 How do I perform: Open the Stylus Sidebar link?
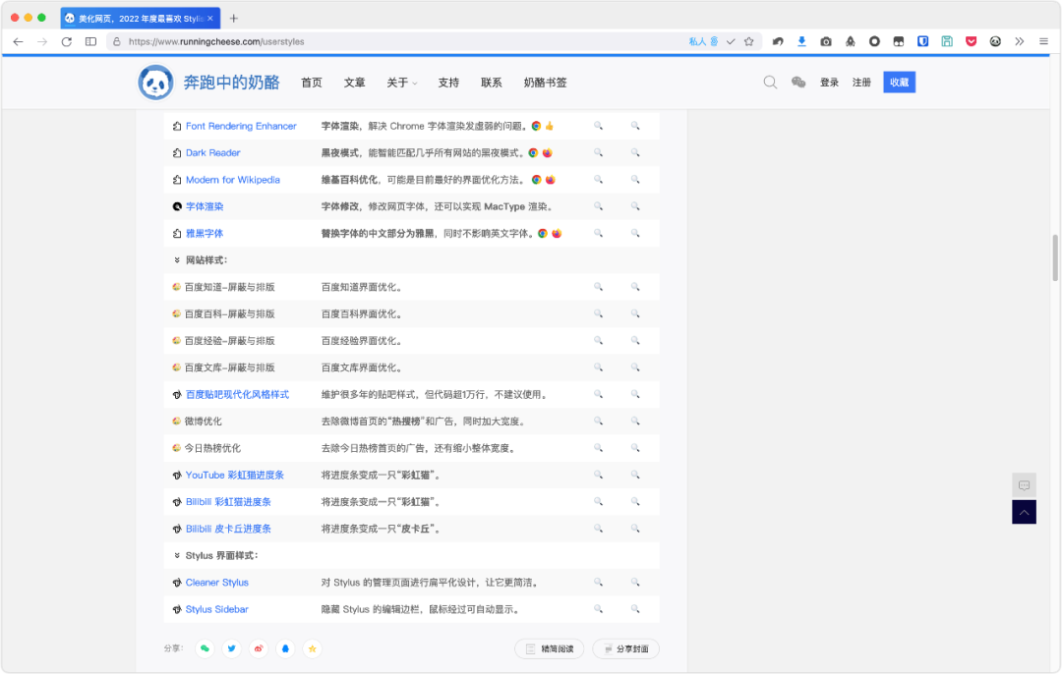click(x=217, y=609)
